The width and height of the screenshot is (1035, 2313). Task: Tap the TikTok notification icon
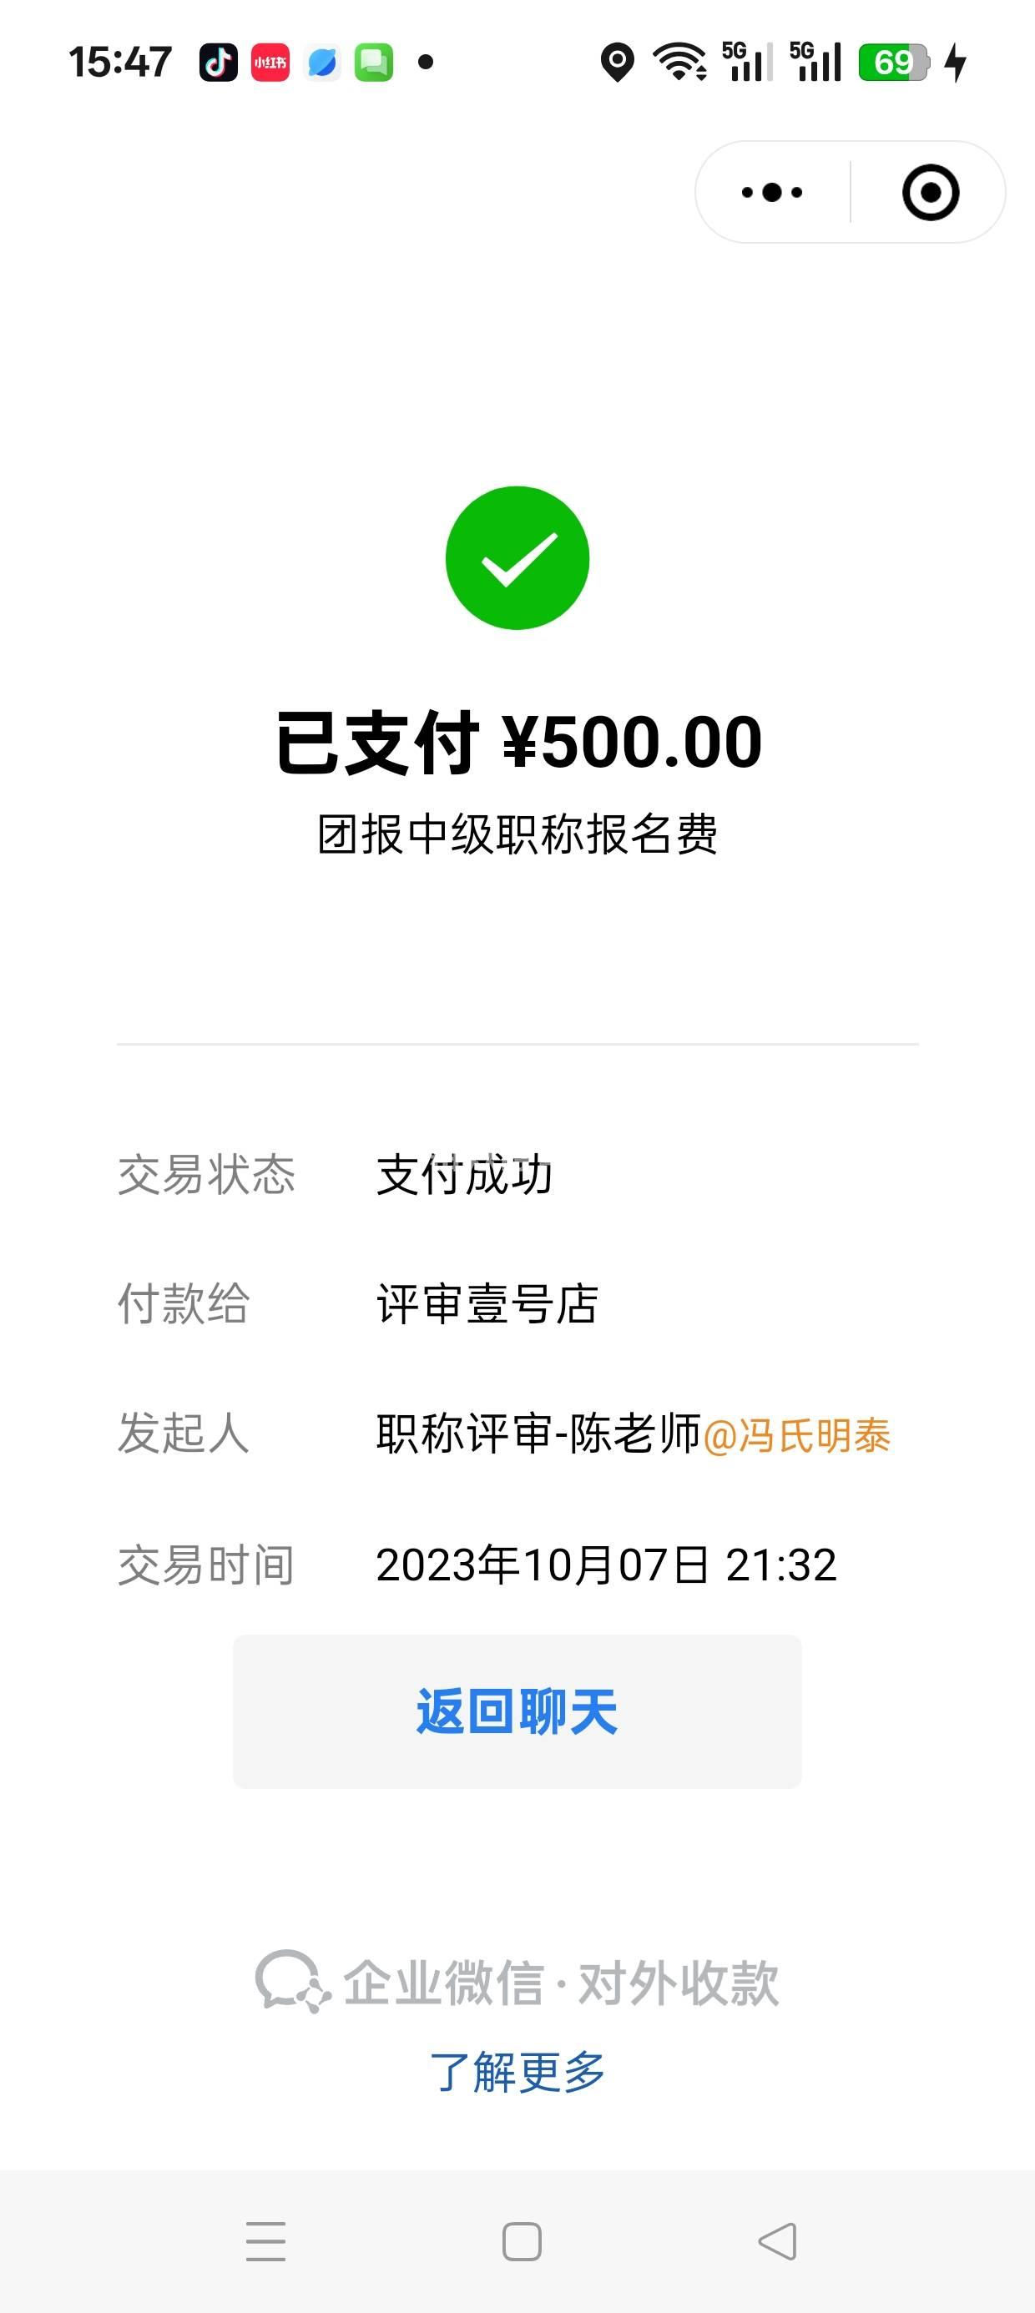tap(219, 63)
